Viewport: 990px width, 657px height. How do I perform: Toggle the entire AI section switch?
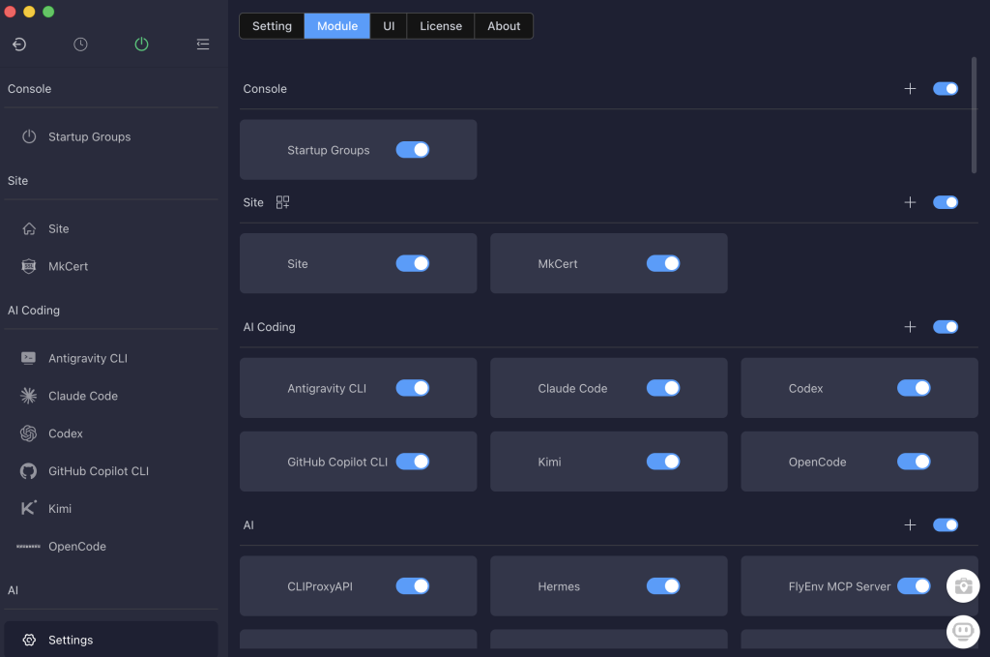click(x=946, y=525)
